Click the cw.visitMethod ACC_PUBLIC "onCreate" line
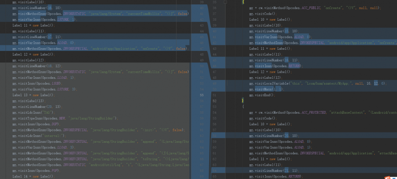The height and width of the screenshot is (179, 397). point(315,8)
